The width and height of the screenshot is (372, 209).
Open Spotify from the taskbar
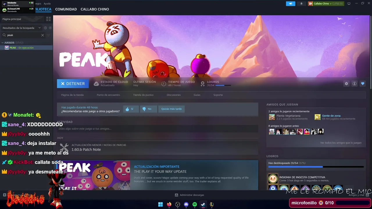click(195, 204)
